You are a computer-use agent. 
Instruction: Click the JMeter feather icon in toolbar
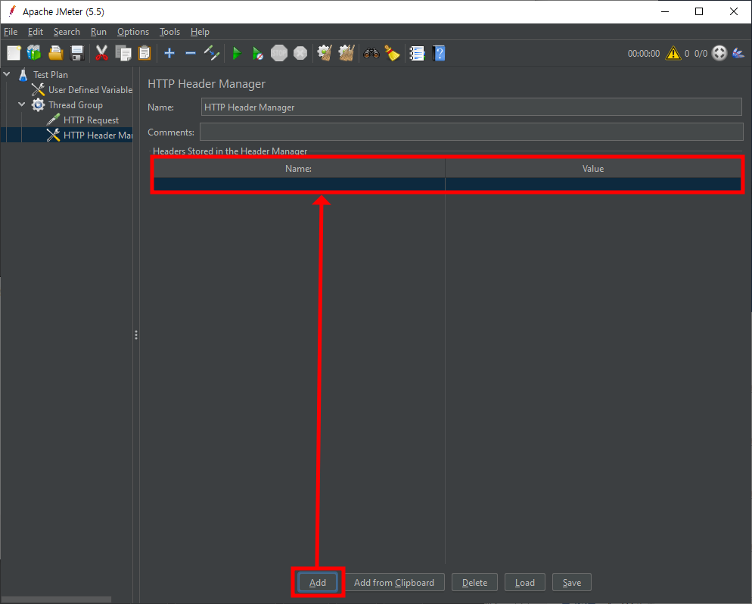pyautogui.click(x=738, y=53)
